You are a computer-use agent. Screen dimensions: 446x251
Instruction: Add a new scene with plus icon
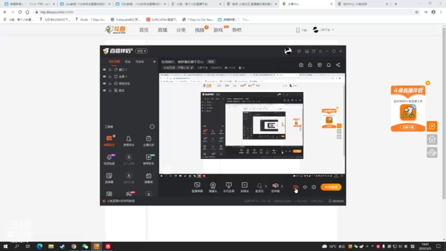tap(154, 61)
